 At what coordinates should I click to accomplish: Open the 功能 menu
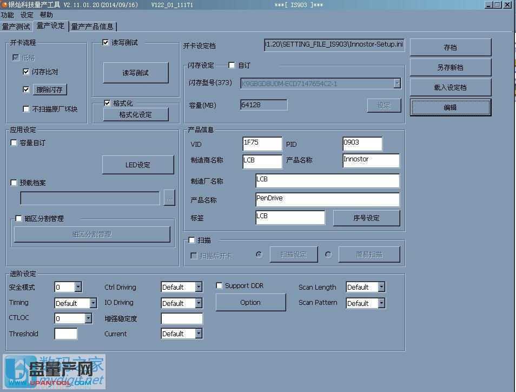click(8, 15)
